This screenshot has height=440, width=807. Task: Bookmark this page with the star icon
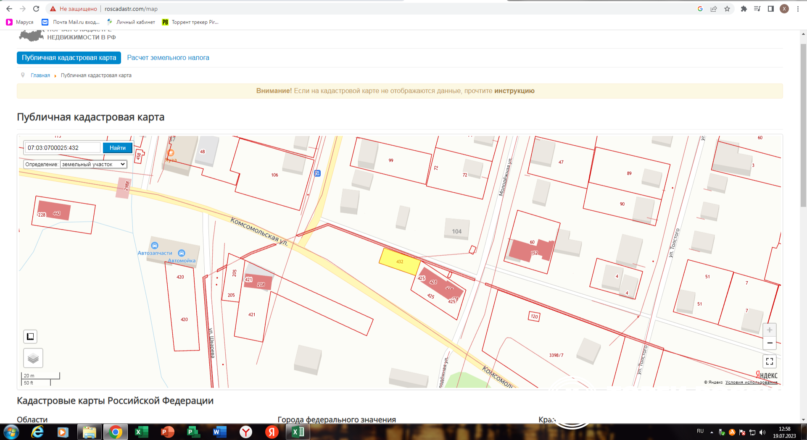pyautogui.click(x=727, y=9)
